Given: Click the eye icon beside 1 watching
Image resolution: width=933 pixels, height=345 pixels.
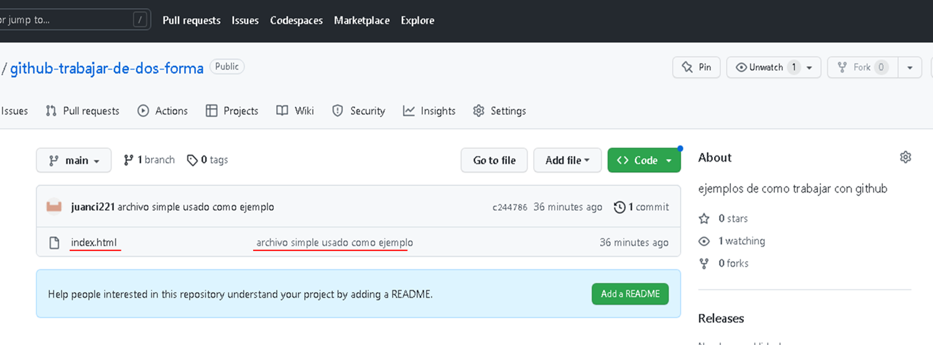Looking at the screenshot, I should (704, 241).
